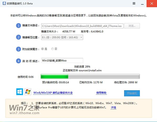Click the 软媒硬盘装机 1.0 Beta title text
This screenshot has height=122, width=157.
(x=20, y=3)
